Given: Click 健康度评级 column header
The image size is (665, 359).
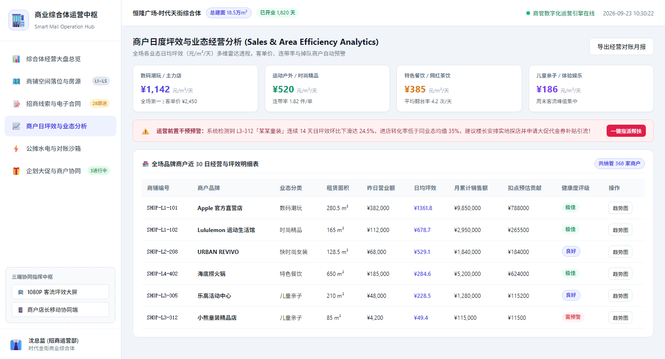Looking at the screenshot, I should point(575,188).
